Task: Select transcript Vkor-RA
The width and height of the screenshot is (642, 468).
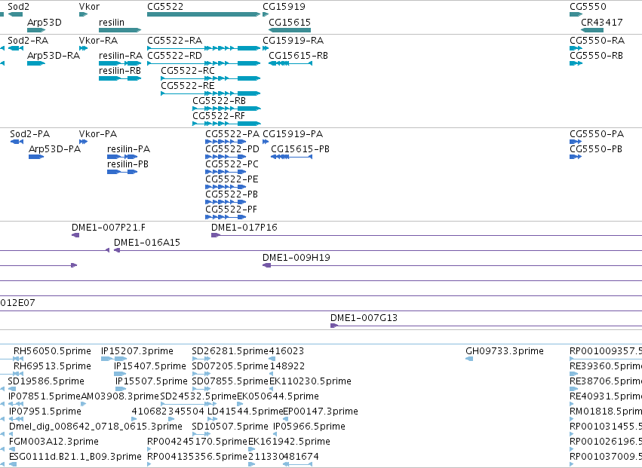Action: (83, 48)
